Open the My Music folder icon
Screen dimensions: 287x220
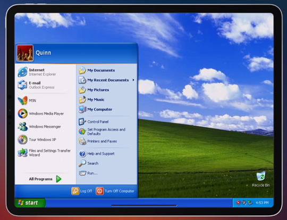[x=82, y=99]
